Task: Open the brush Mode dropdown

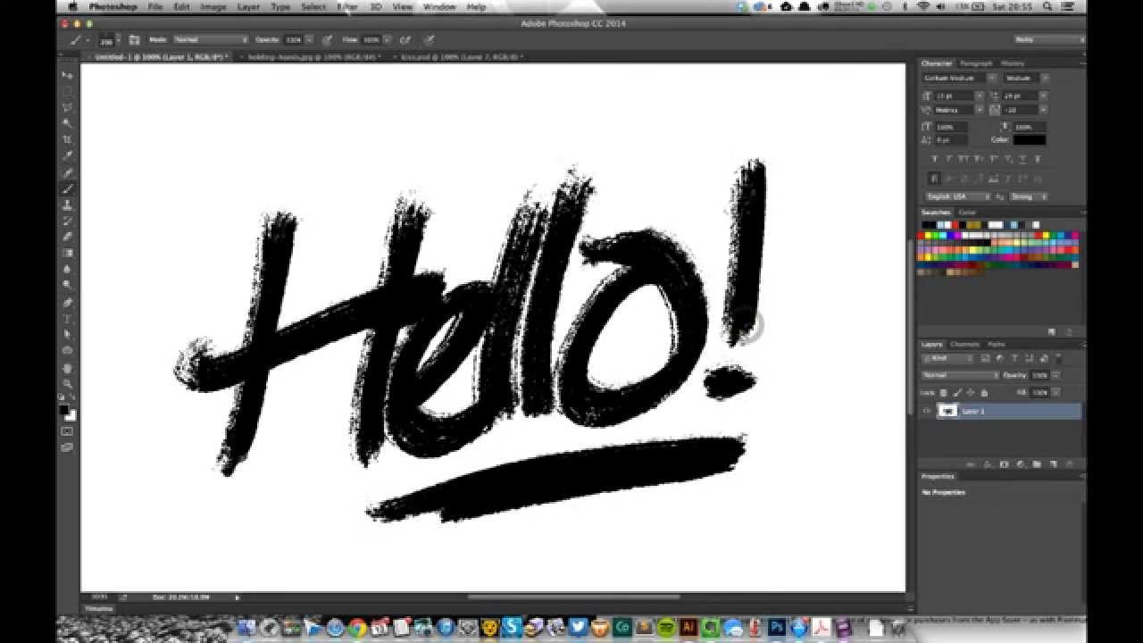Action: (x=211, y=40)
